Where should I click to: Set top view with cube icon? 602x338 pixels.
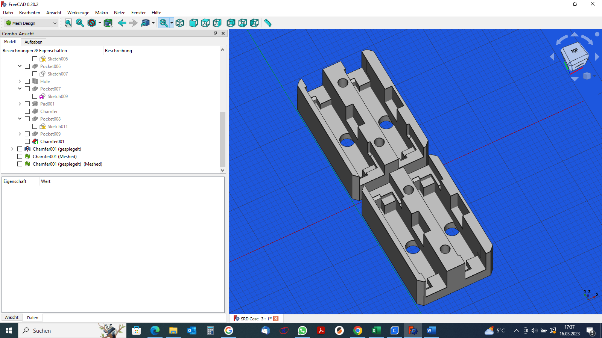[x=205, y=23]
